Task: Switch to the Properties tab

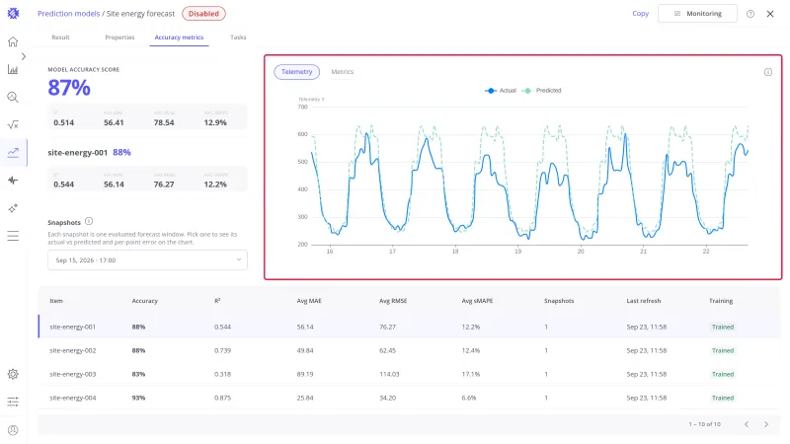Action: point(119,37)
